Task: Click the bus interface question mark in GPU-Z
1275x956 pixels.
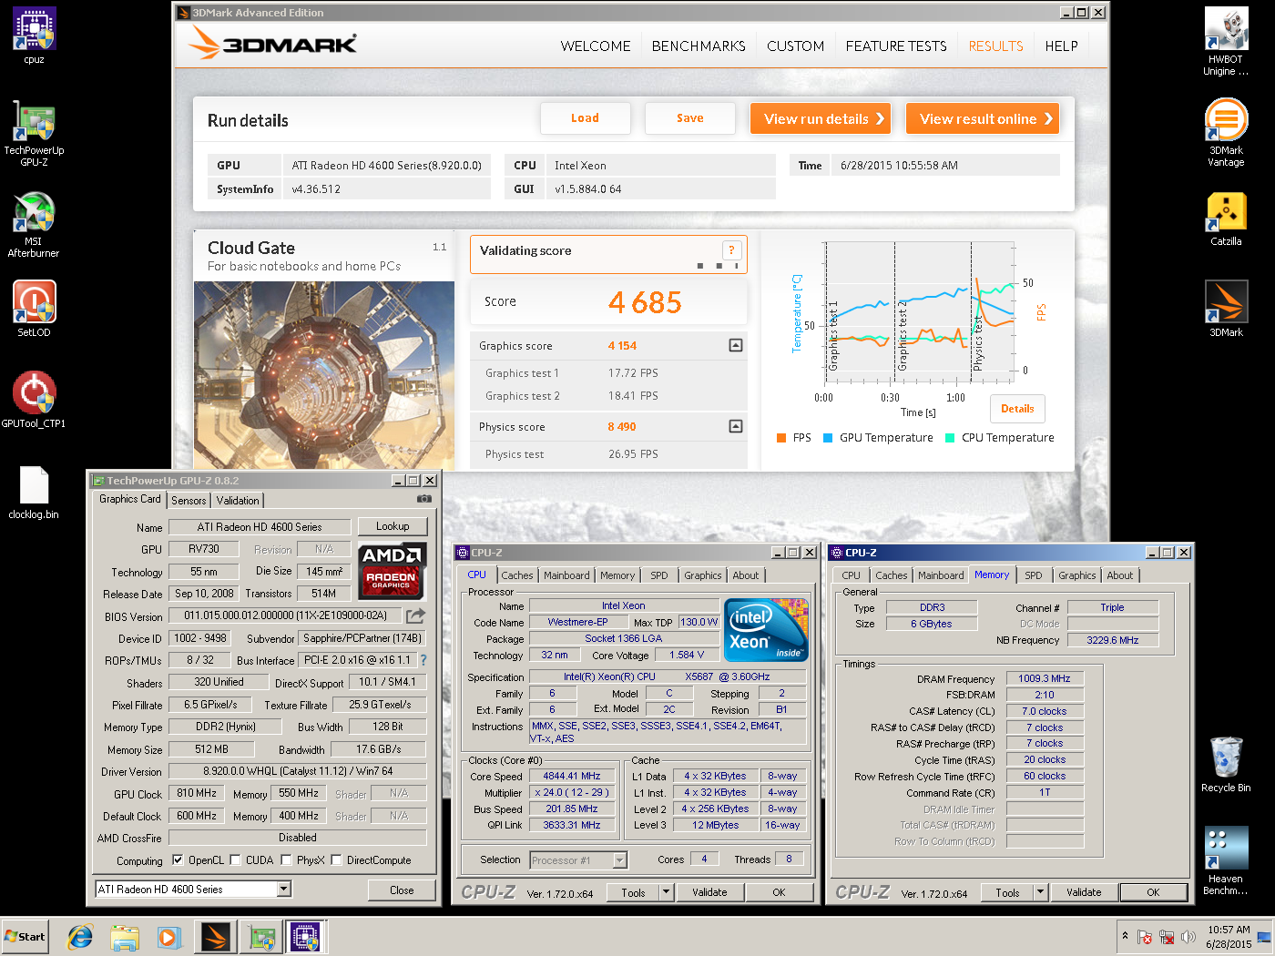Action: click(x=423, y=660)
